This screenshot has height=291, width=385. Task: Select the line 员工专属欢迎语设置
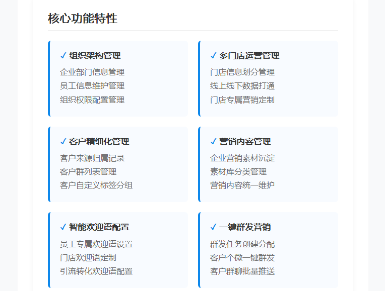96,244
